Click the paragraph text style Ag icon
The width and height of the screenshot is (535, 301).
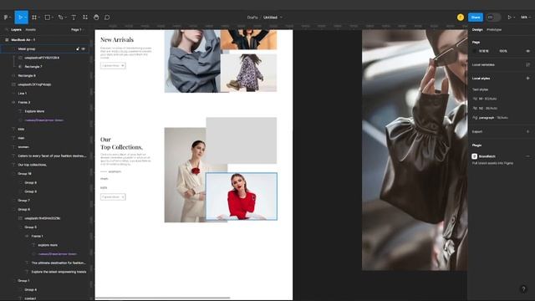pos(475,117)
